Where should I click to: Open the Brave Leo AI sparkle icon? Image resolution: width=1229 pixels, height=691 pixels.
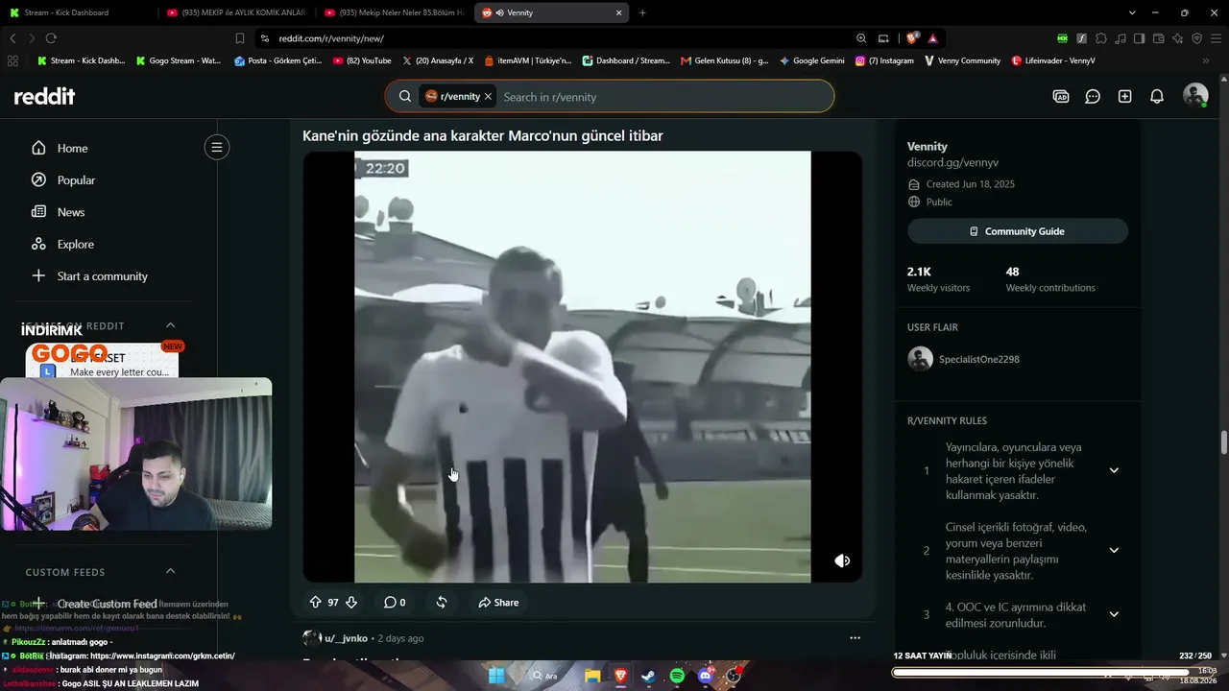click(x=1178, y=38)
